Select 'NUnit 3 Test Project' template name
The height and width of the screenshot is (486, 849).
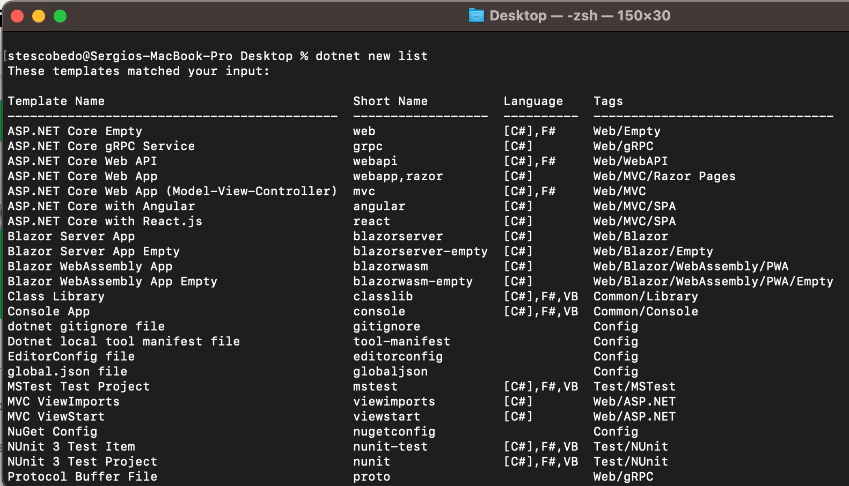(83, 462)
